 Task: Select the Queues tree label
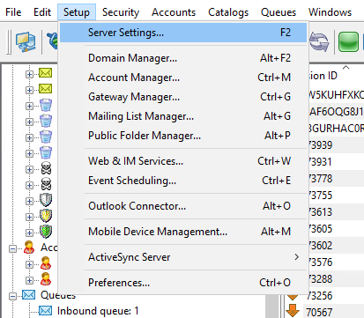[58, 295]
